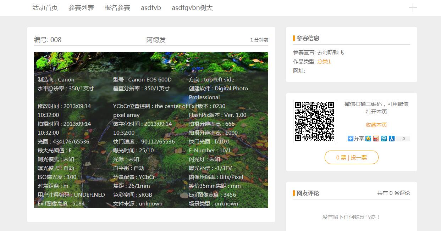This screenshot has width=441, height=231.
Task: Open the 活动首页 nav item
Action: (x=45, y=8)
